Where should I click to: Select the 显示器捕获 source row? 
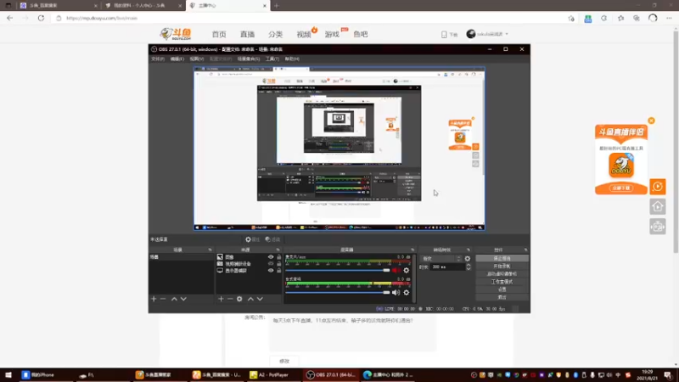pos(249,271)
